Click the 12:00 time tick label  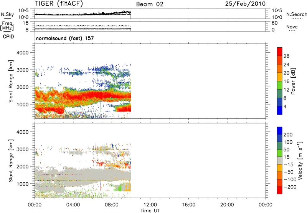coord(150,205)
